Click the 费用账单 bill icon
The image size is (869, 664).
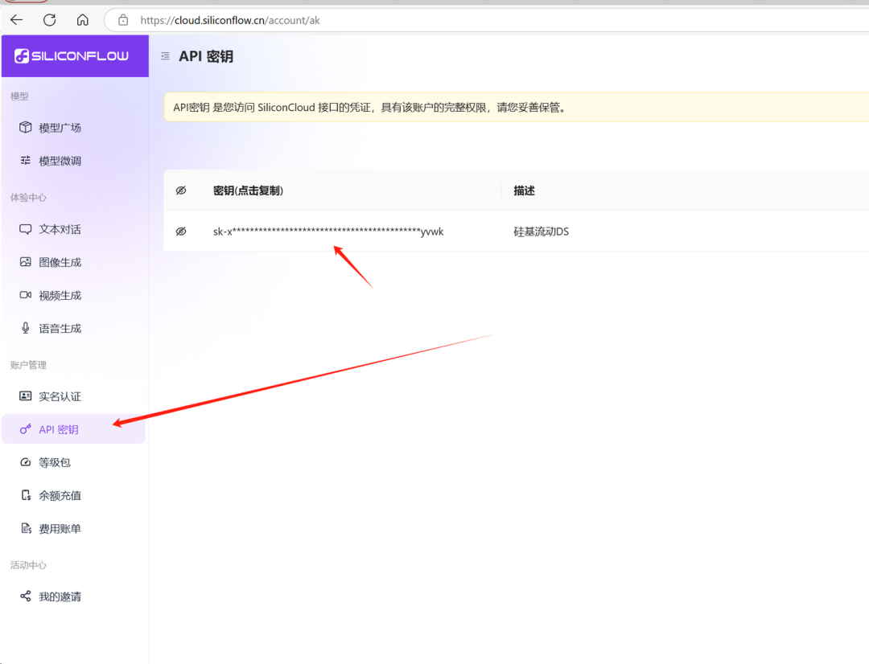[26, 528]
